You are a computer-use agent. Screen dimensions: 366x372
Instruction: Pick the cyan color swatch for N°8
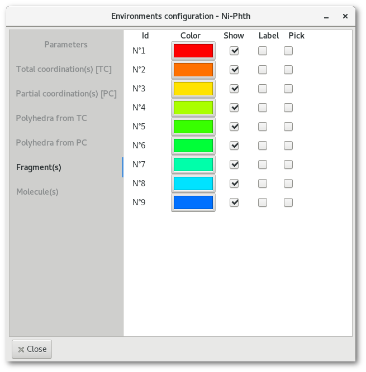point(193,183)
